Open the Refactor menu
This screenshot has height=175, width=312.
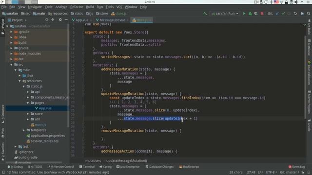coord(77,7)
